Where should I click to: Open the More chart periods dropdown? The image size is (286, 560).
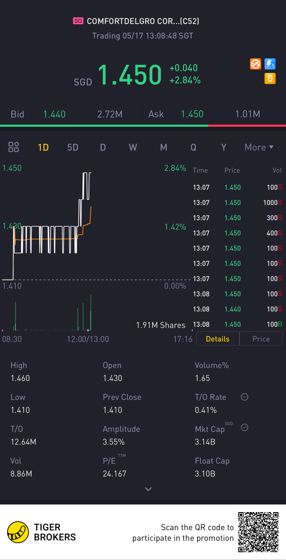[x=259, y=147]
